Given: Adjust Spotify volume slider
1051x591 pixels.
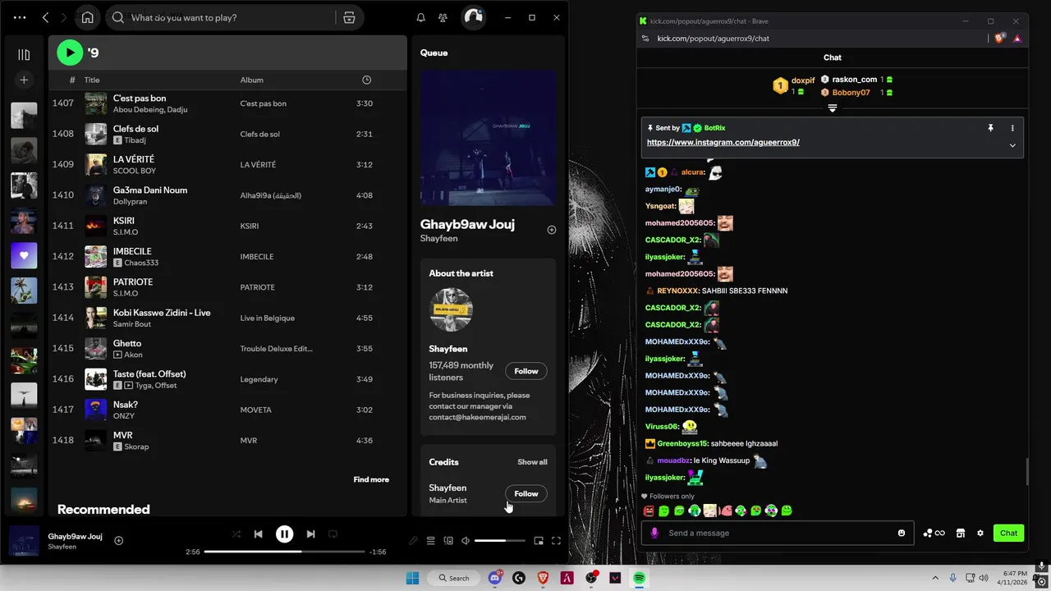Looking at the screenshot, I should (x=500, y=541).
